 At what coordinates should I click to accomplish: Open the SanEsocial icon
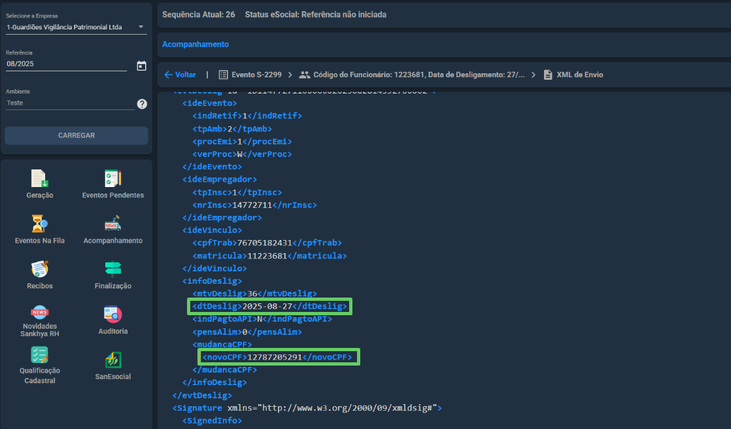coord(113,360)
